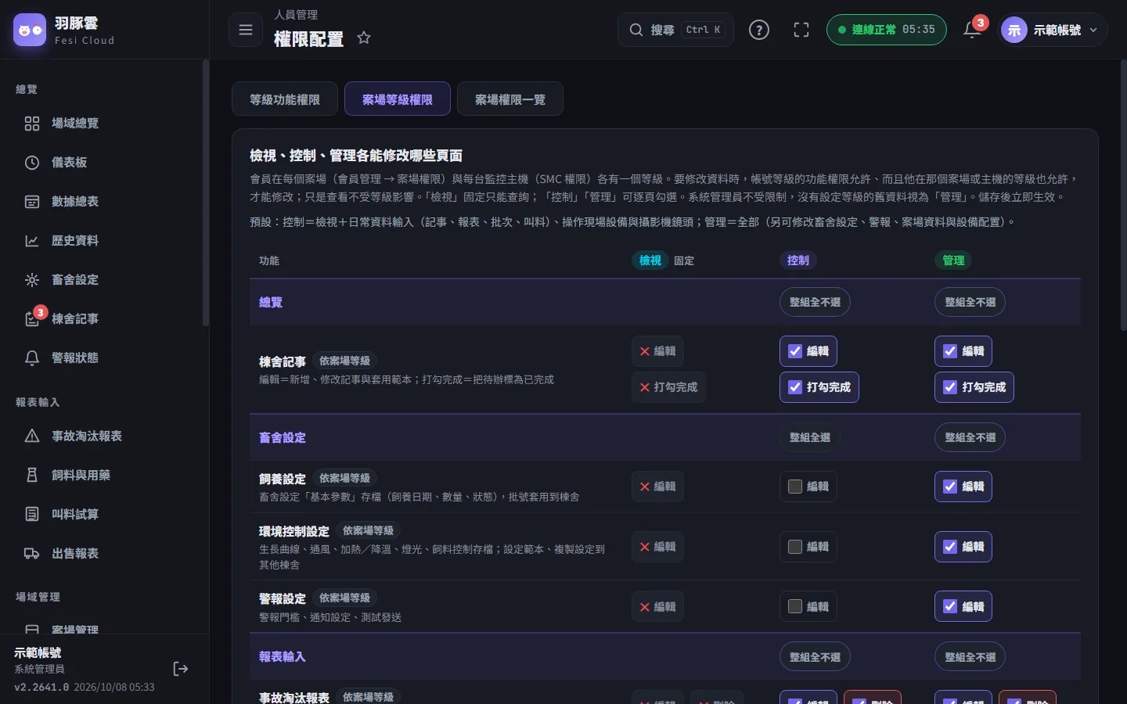This screenshot has height=704, width=1127.
Task: Click 整組全不選 under 控制 for 報表輸入
Action: pyautogui.click(x=815, y=657)
